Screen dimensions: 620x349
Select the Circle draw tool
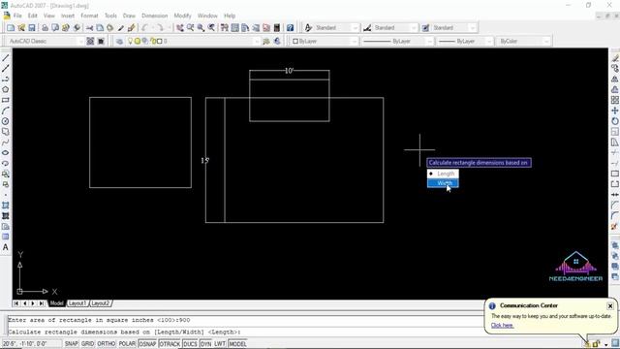pos(6,121)
